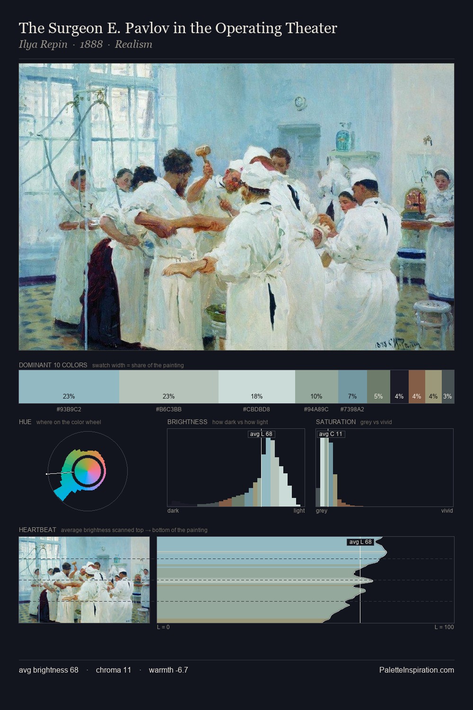Click the 'BRIGHTNESS' section heading
This screenshot has width=473, height=710.
[187, 422]
